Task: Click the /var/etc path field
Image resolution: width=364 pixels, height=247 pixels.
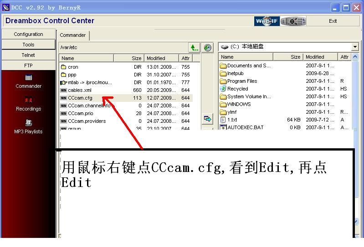Action: (x=123, y=47)
